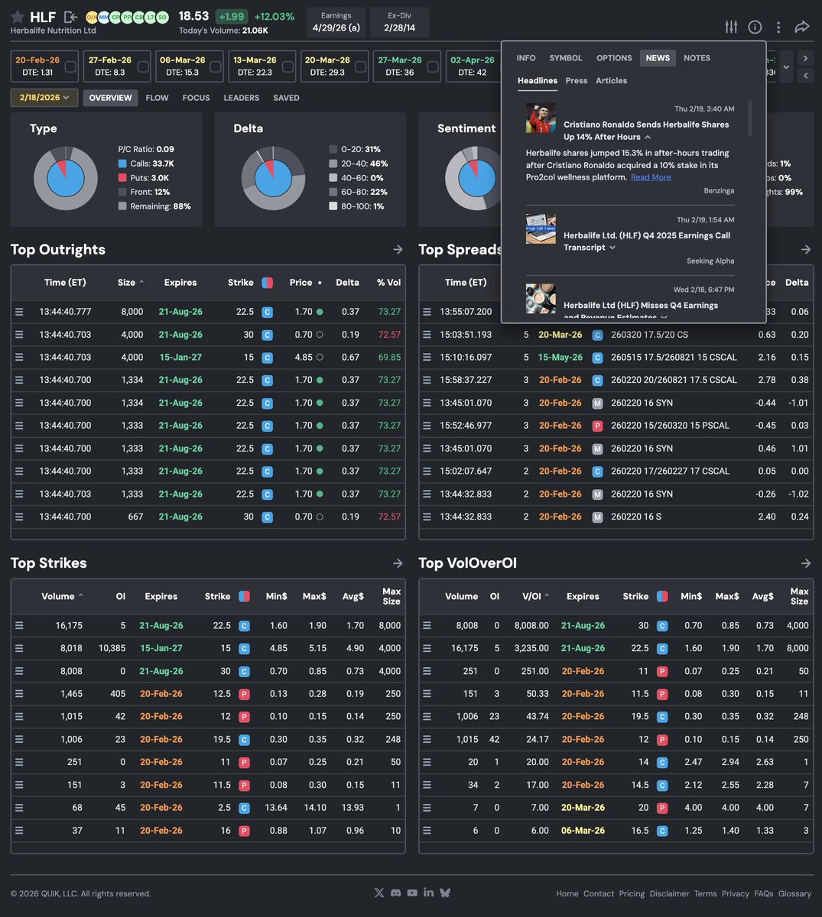The image size is (822, 917).
Task: Open Top Strikes with its arrow icon
Action: (x=398, y=563)
